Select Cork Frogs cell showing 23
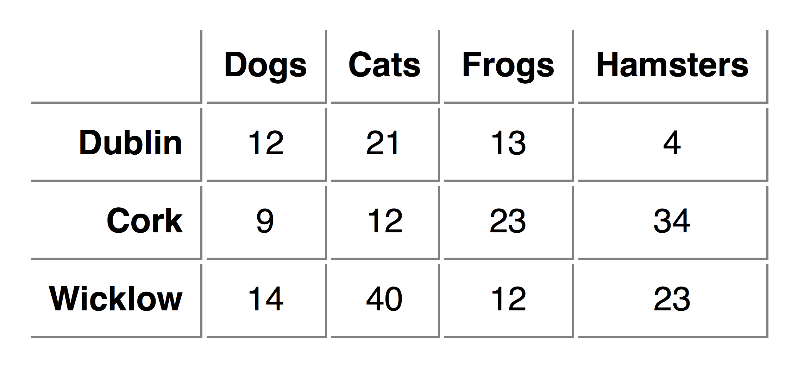 click(509, 223)
